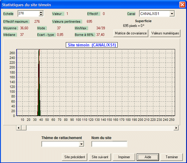Viewport: 187px width, 163px height.
Task: Click the horizontal scrollbar thumb
Action: (24, 128)
